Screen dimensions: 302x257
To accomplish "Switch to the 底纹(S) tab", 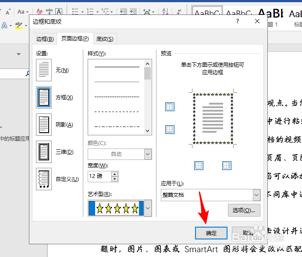I will click(105, 39).
